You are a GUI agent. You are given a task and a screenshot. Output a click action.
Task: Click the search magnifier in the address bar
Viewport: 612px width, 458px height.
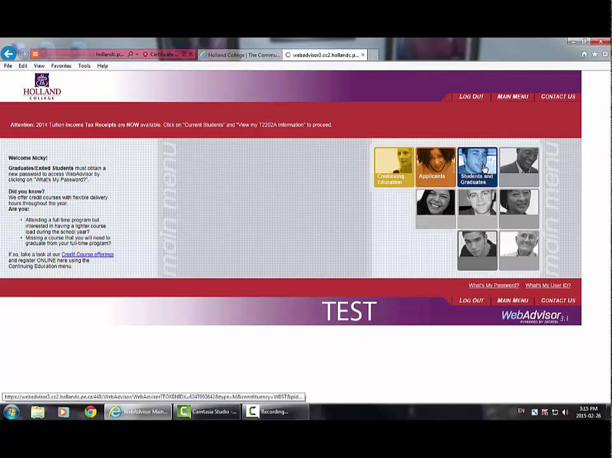click(130, 54)
